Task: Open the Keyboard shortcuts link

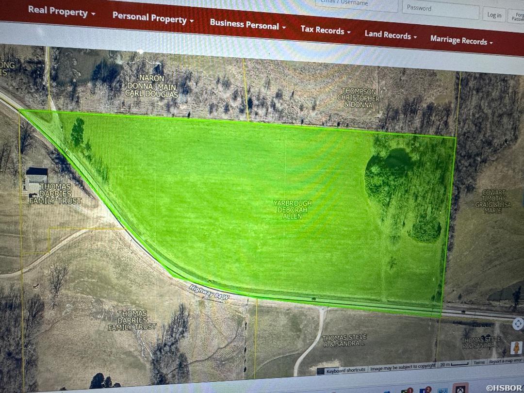Action: (x=345, y=370)
